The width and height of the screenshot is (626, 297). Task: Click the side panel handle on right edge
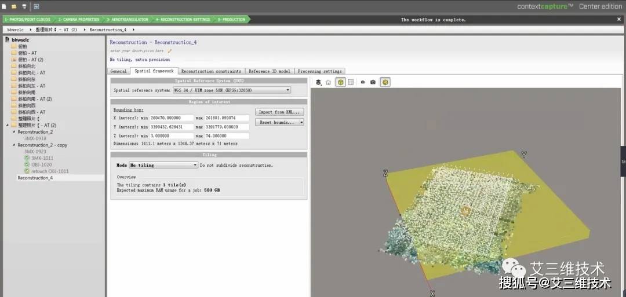(623, 162)
